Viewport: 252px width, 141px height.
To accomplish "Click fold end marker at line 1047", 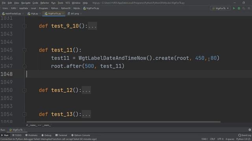I will tap(24, 66).
